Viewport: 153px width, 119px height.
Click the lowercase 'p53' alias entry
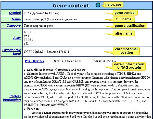click(x=26, y=44)
